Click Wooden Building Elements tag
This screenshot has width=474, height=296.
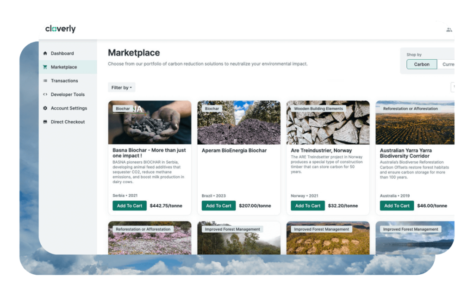click(x=318, y=108)
